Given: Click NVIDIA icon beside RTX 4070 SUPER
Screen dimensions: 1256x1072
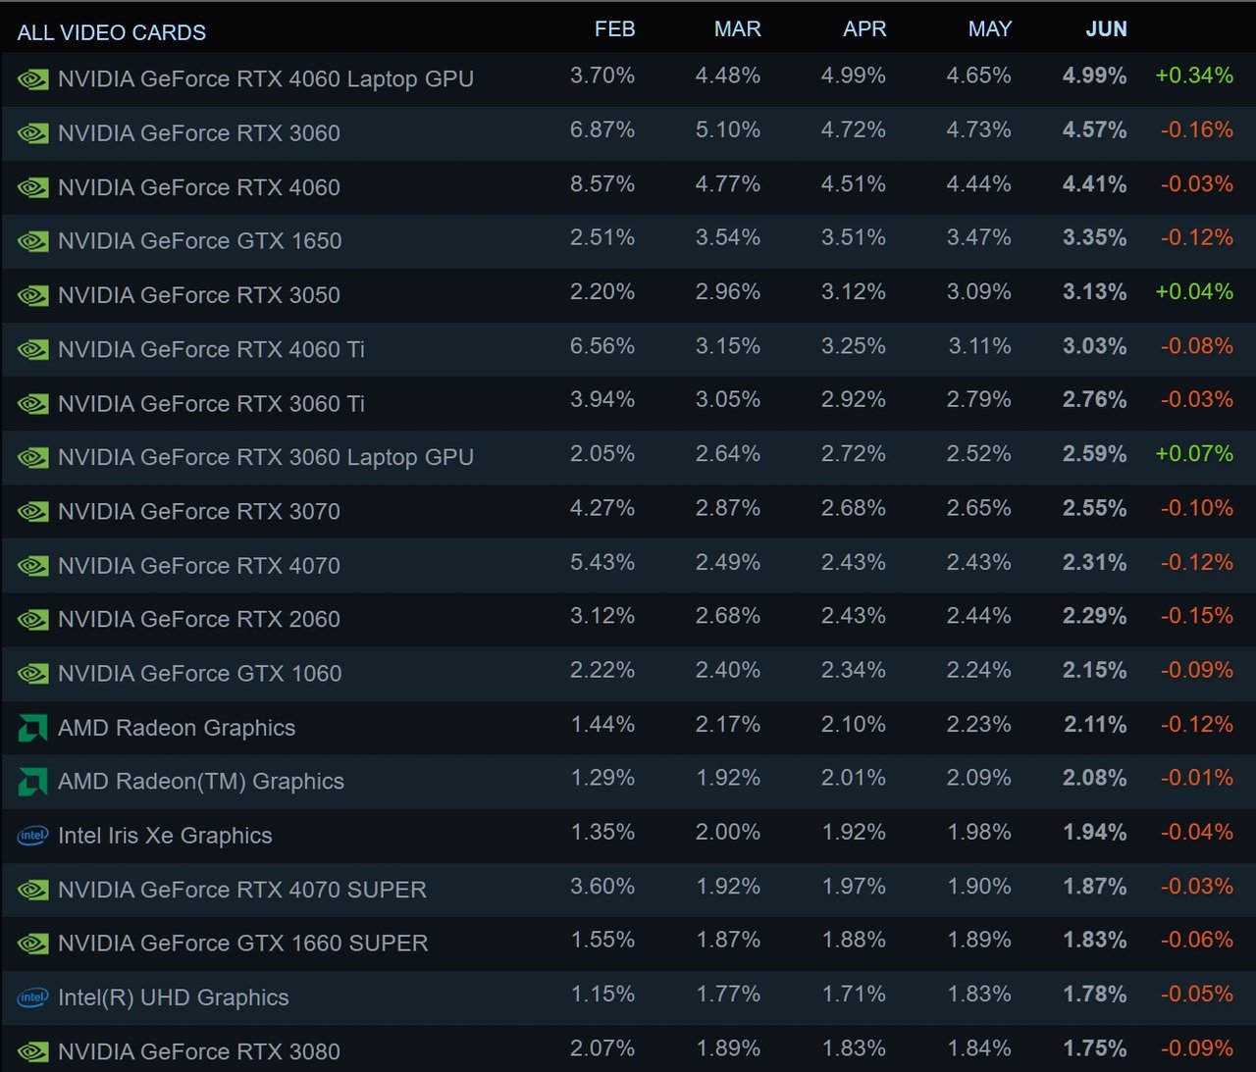Looking at the screenshot, I should [x=33, y=890].
